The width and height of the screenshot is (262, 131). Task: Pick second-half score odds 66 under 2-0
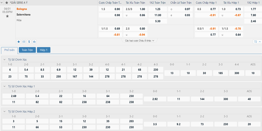(37, 127)
